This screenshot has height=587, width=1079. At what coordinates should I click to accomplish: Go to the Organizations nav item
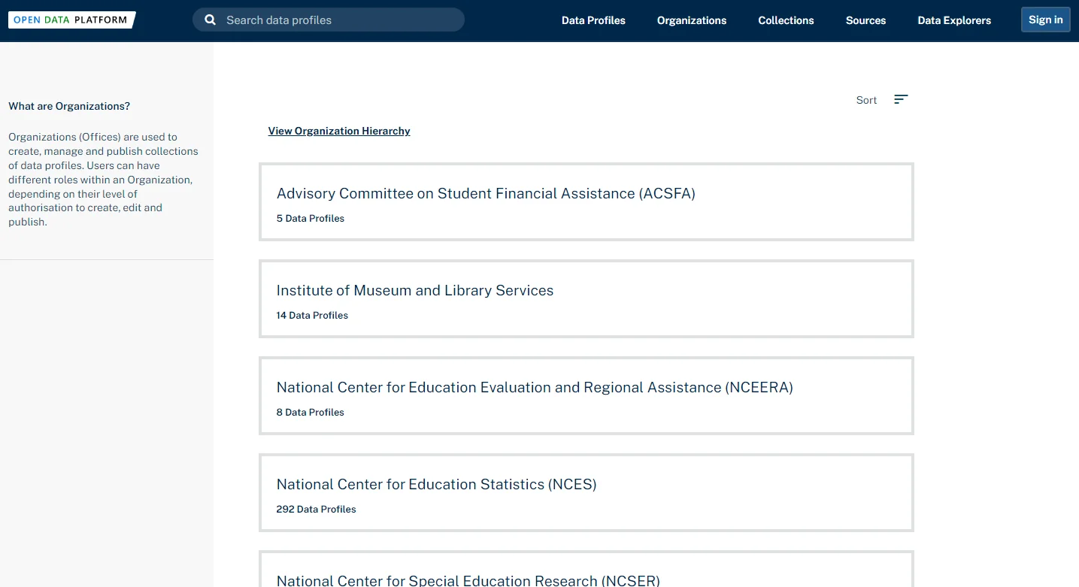point(692,20)
